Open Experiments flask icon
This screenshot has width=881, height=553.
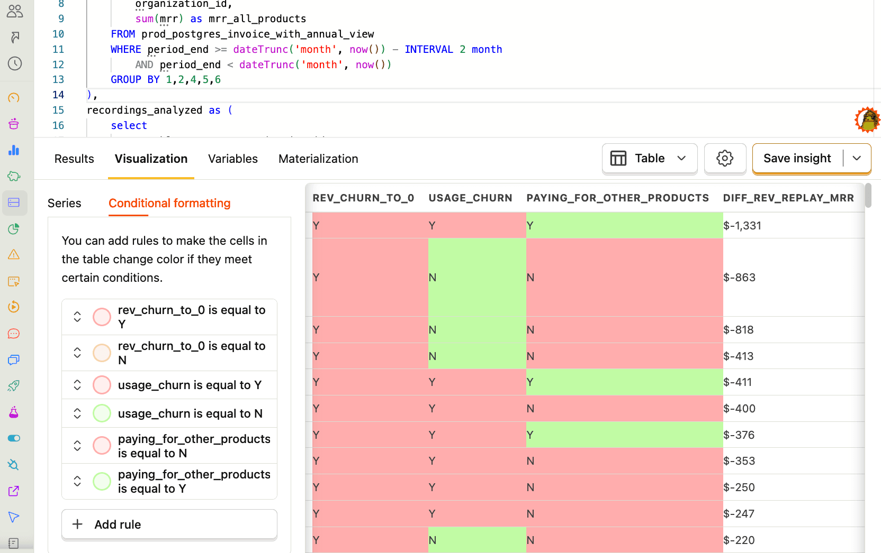pos(14,412)
